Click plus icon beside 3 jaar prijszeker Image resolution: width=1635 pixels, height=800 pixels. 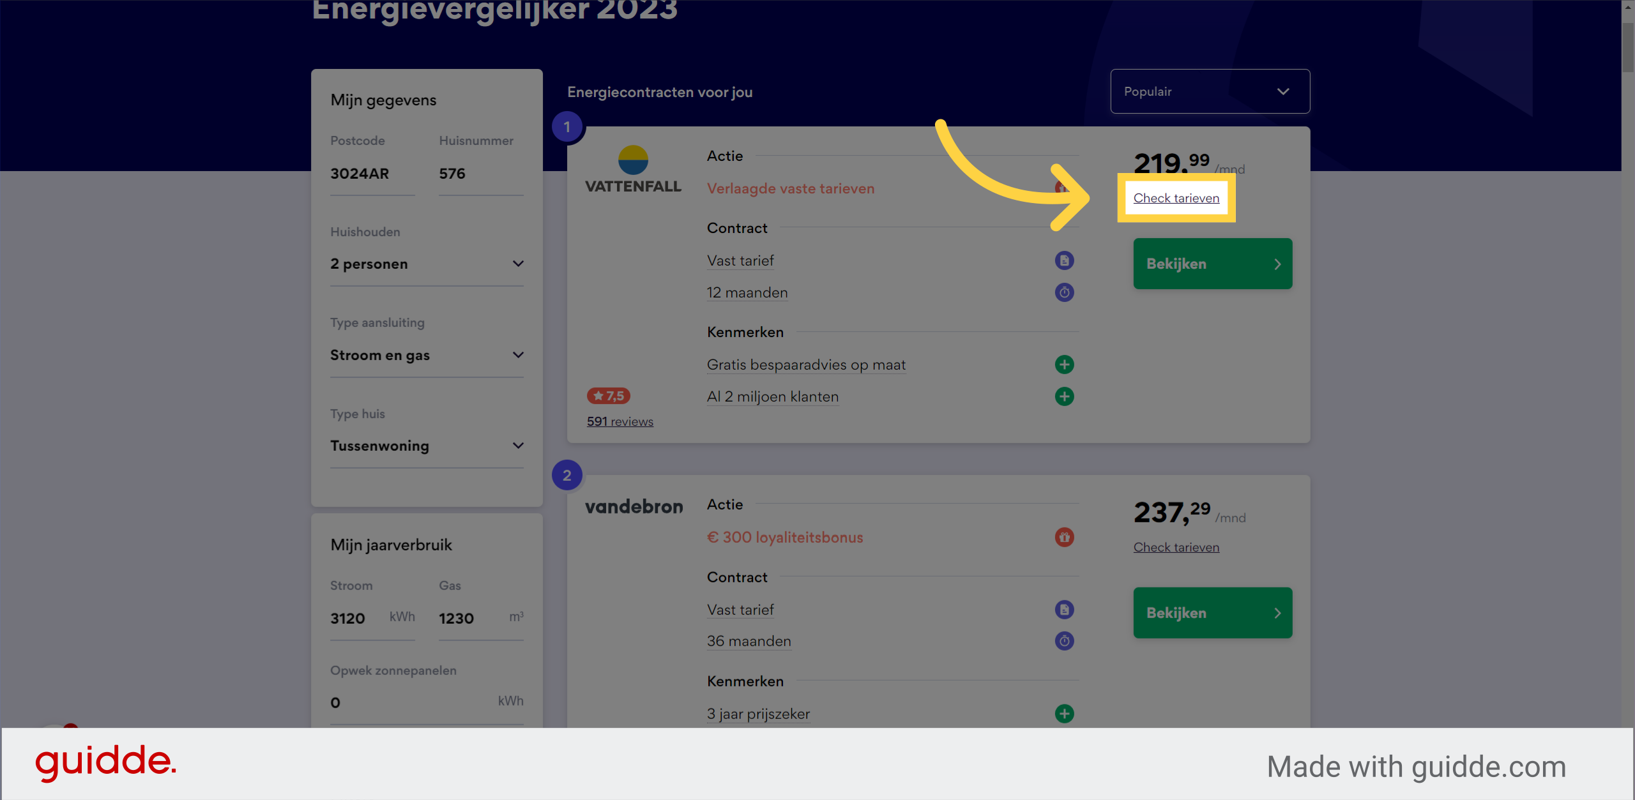[1064, 713]
